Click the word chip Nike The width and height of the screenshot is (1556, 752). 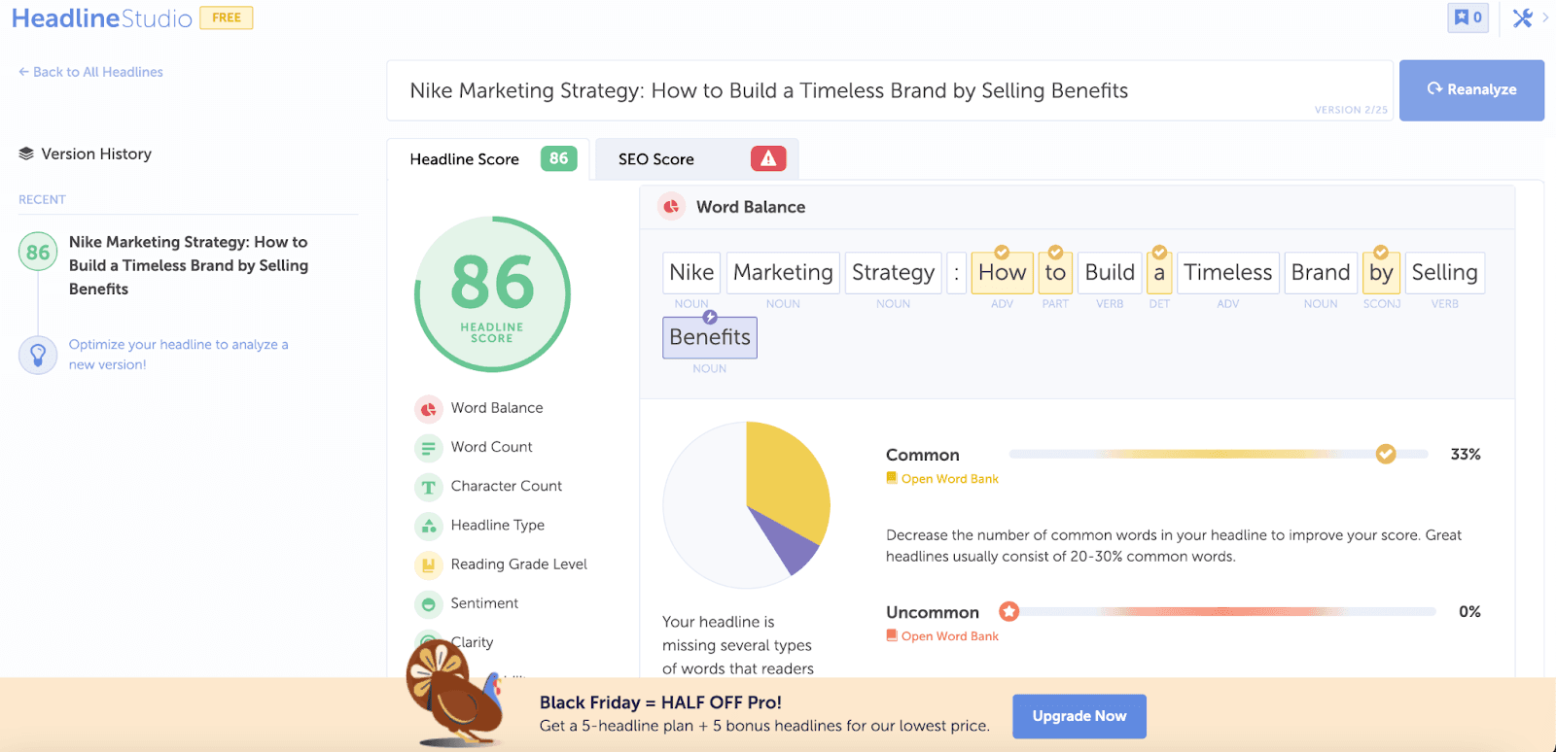[x=691, y=273]
